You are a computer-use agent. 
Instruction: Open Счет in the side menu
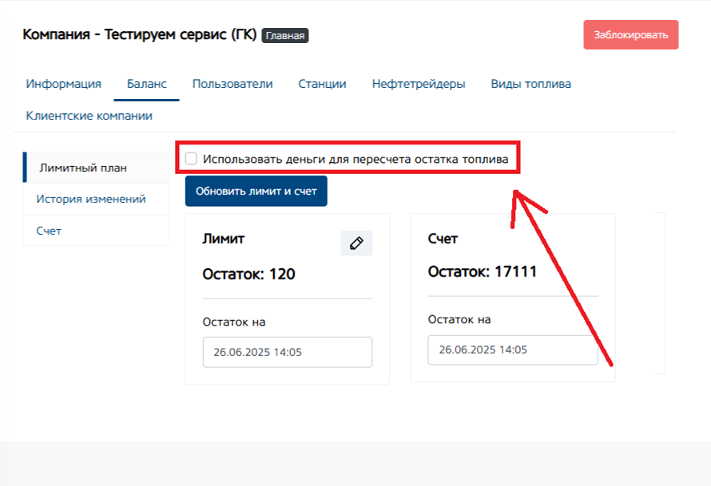point(96,231)
